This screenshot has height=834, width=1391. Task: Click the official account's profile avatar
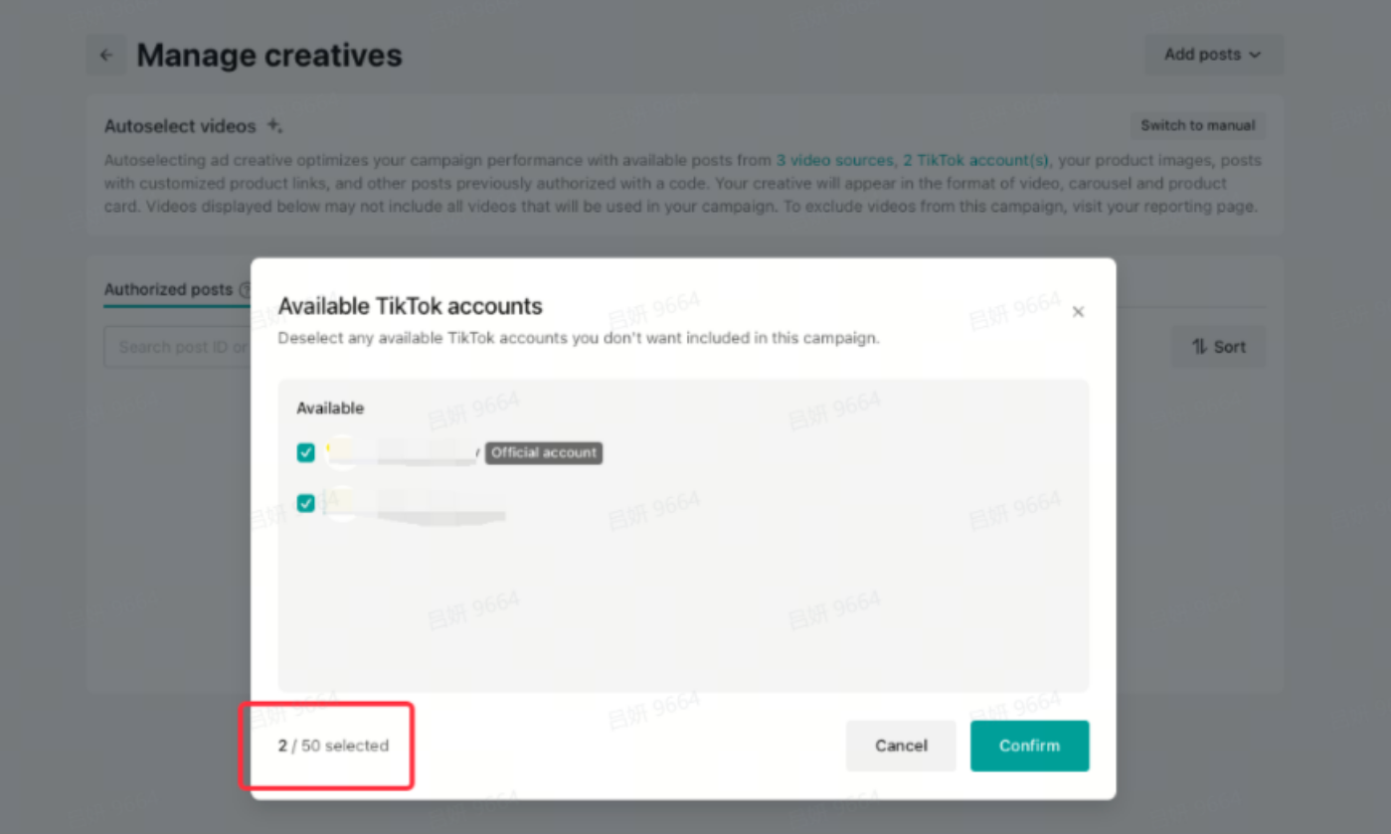(341, 452)
